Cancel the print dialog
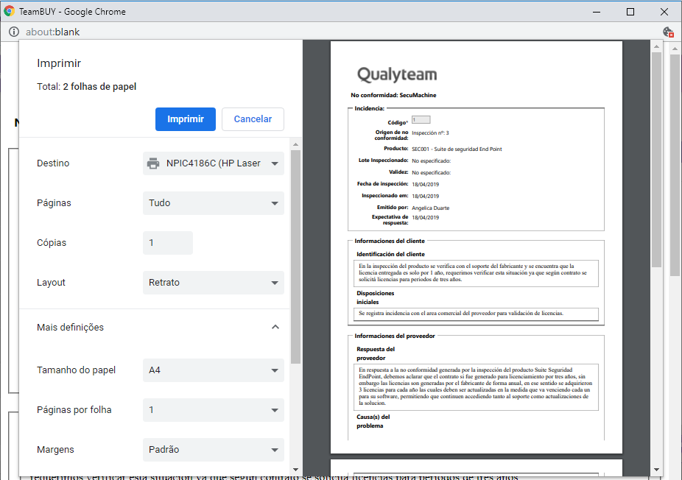This screenshot has width=682, height=480. [253, 119]
